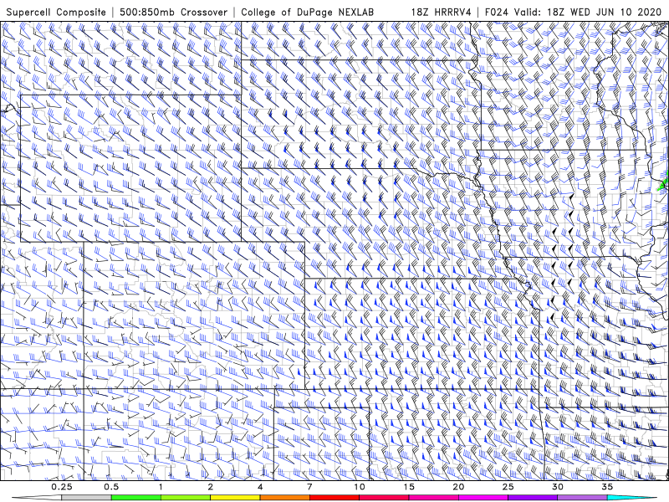Screen dimensions: 669x502
Task: Click the '25' colorbar label
Action: (x=508, y=487)
